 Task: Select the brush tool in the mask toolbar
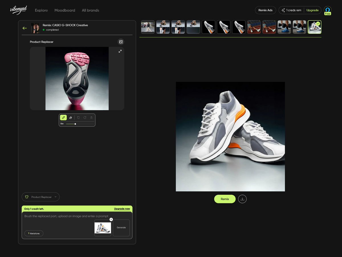[63, 117]
